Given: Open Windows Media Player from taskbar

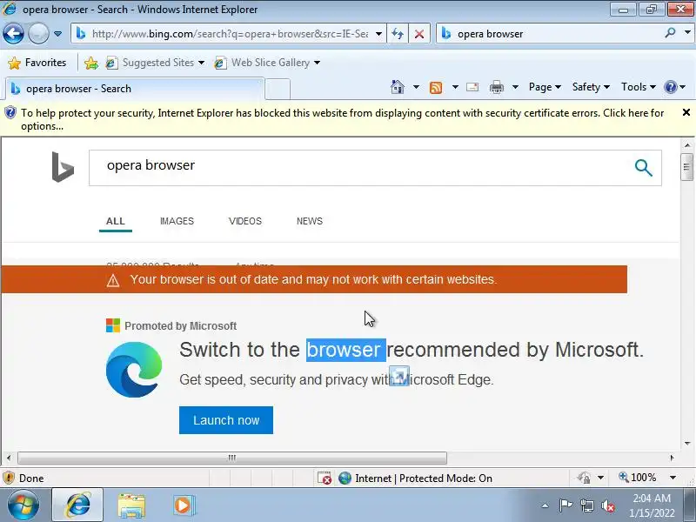Looking at the screenshot, I should click(183, 505).
